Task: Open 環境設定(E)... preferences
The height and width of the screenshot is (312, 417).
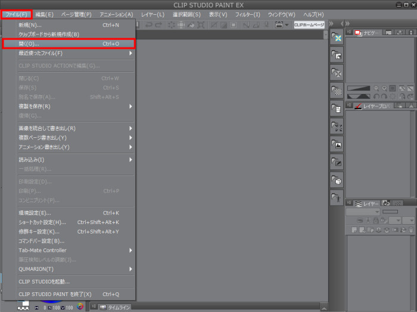Action: click(x=69, y=213)
